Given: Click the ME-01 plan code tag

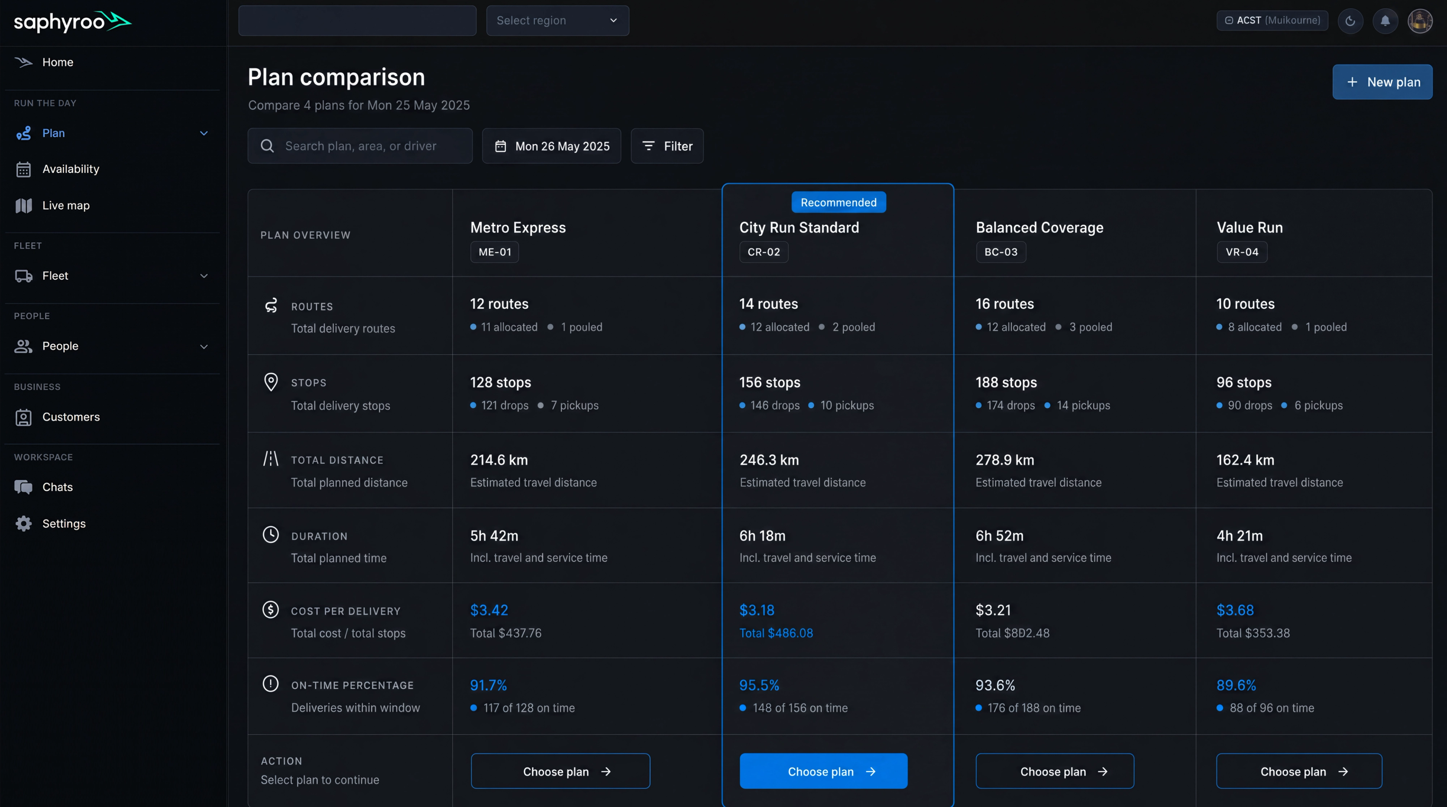Looking at the screenshot, I should click(x=495, y=252).
